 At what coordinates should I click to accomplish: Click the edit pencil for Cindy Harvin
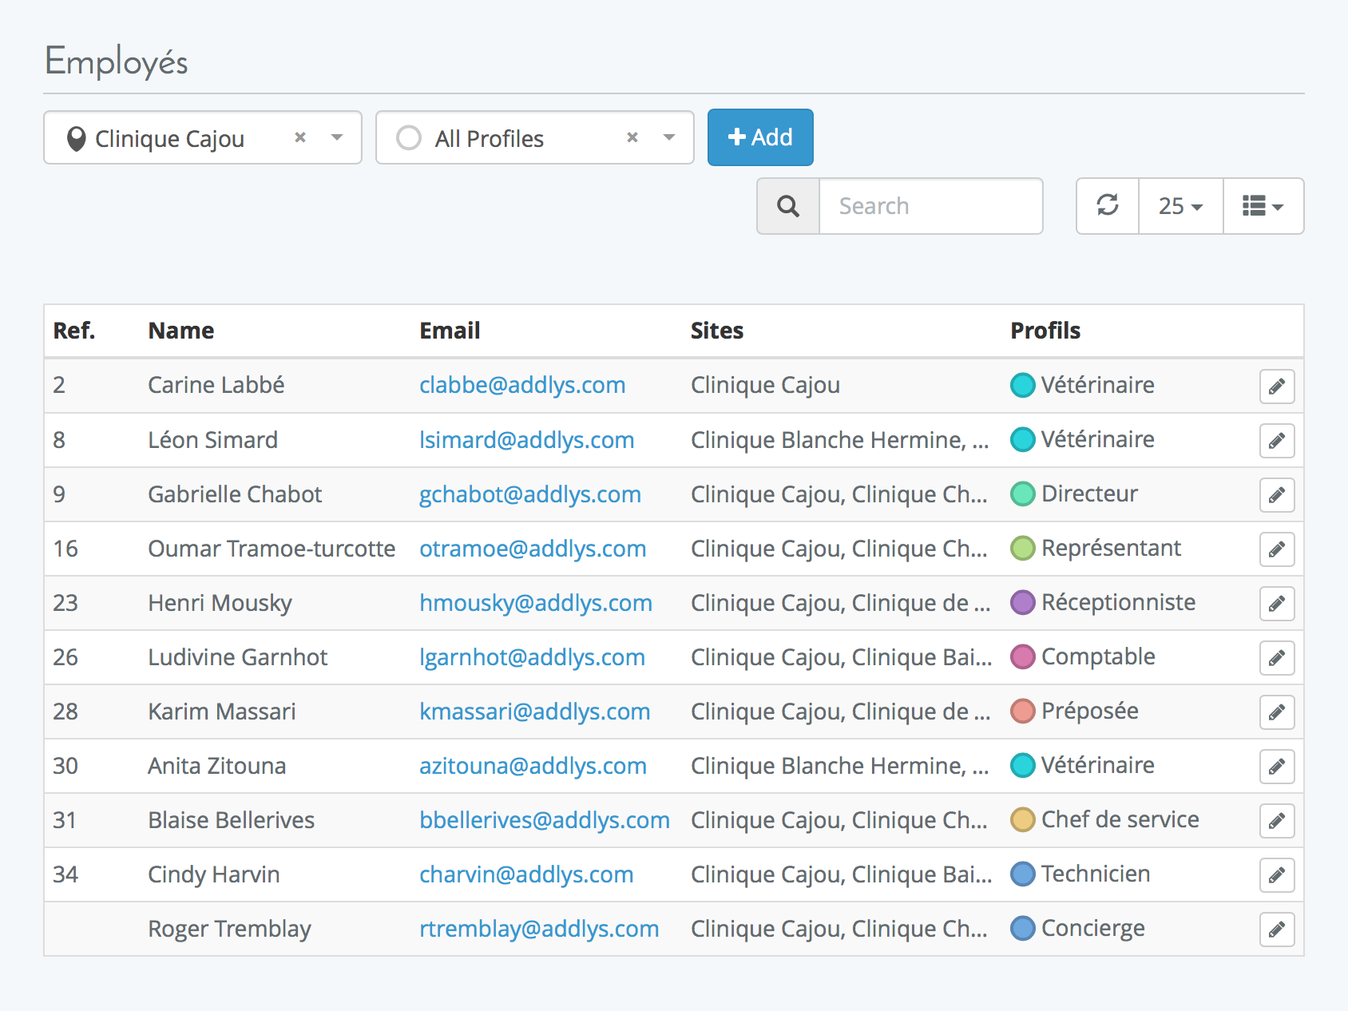pos(1276,875)
